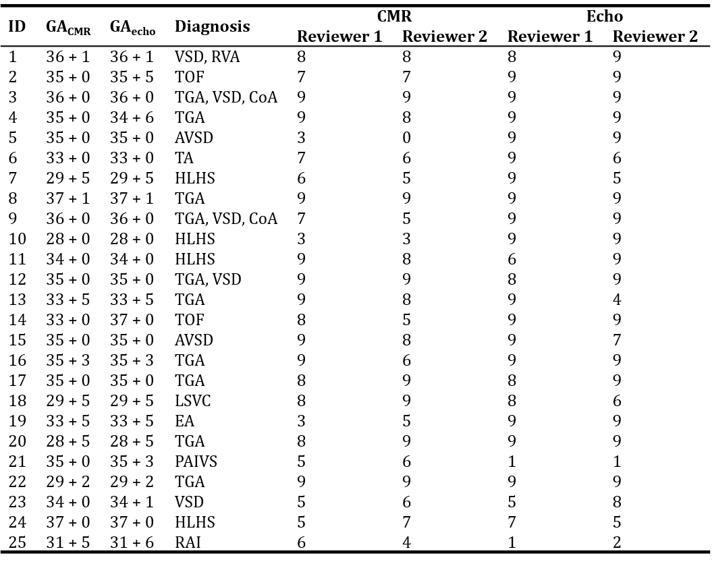Click the ID column header
The height and width of the screenshot is (562, 712).
click(x=17, y=26)
